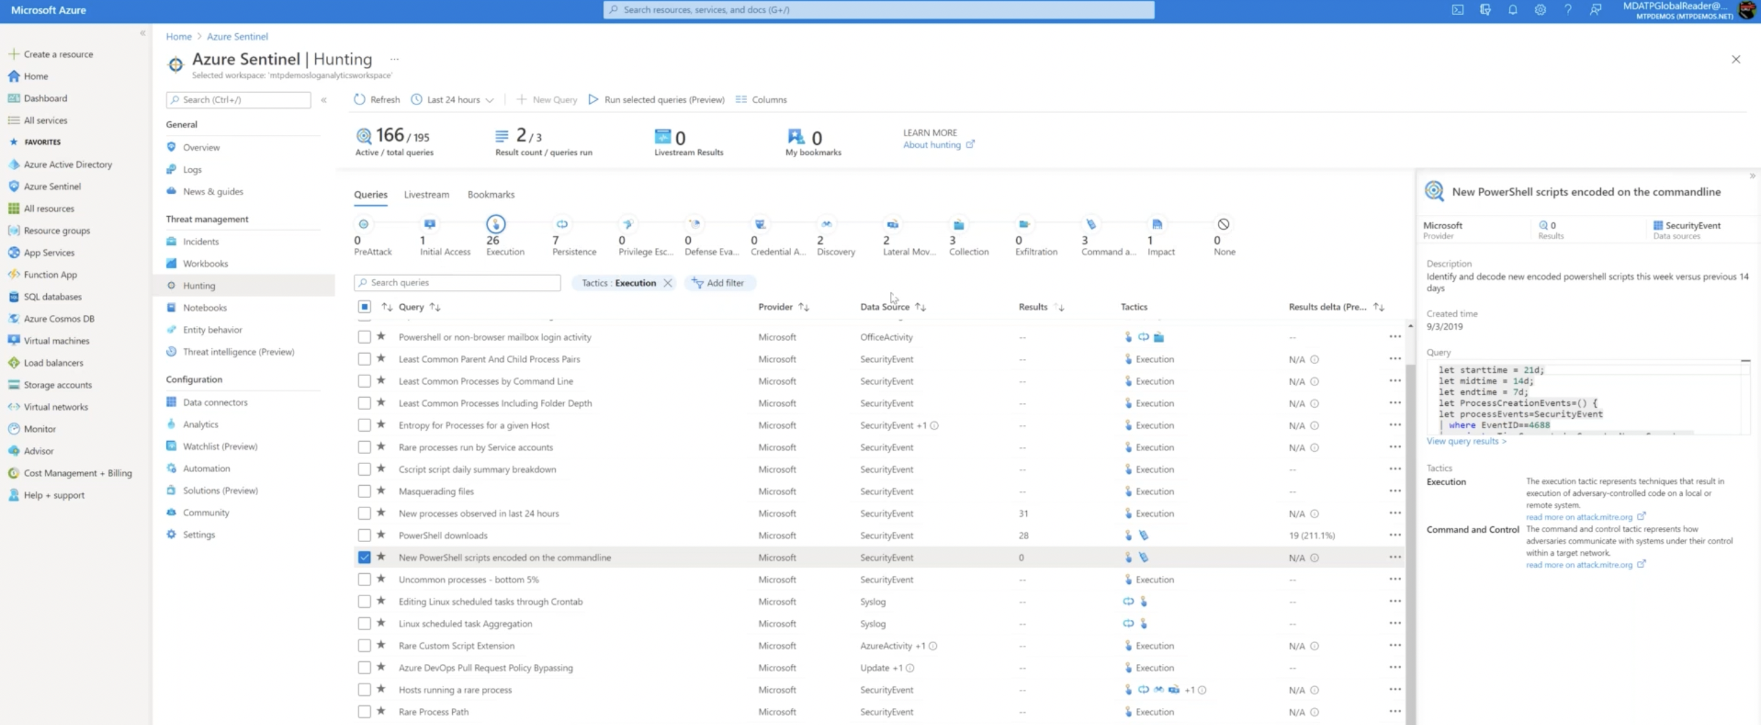Select the Defense Evasion tactic icon
This screenshot has height=725, width=1761.
click(x=695, y=224)
